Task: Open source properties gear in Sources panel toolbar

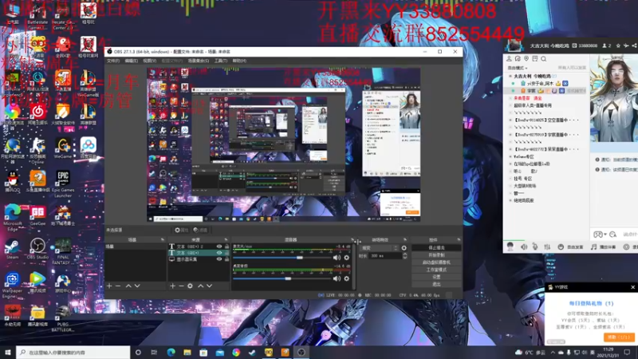Action: point(190,286)
